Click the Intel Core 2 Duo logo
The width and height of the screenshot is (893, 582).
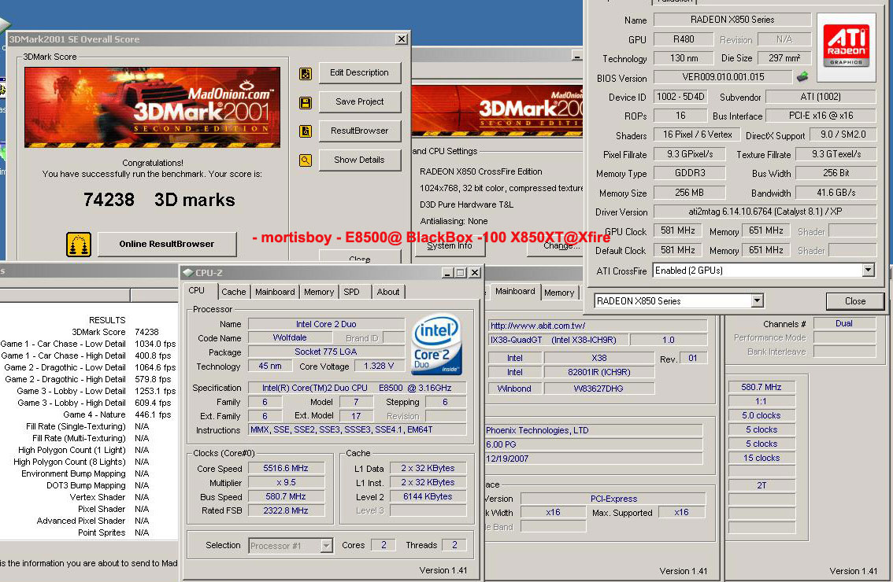pyautogui.click(x=436, y=345)
